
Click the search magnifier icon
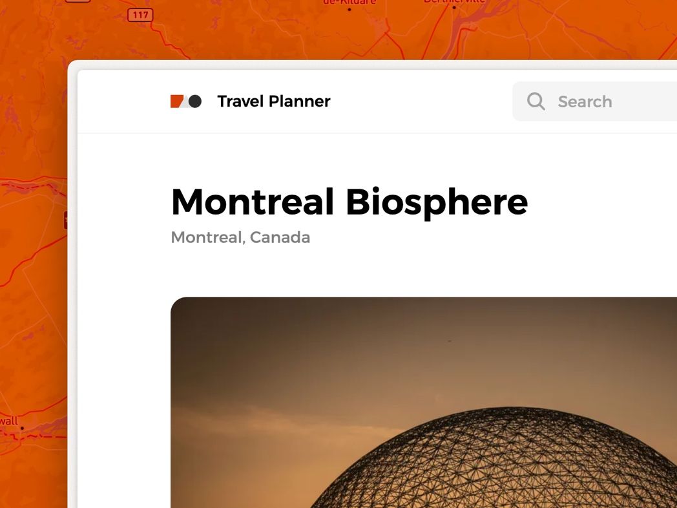point(536,101)
